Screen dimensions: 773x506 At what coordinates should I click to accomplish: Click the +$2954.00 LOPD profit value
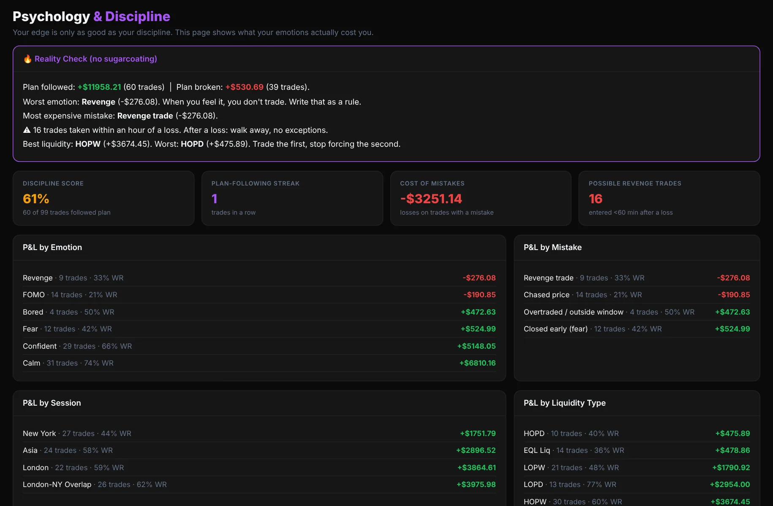click(730, 484)
